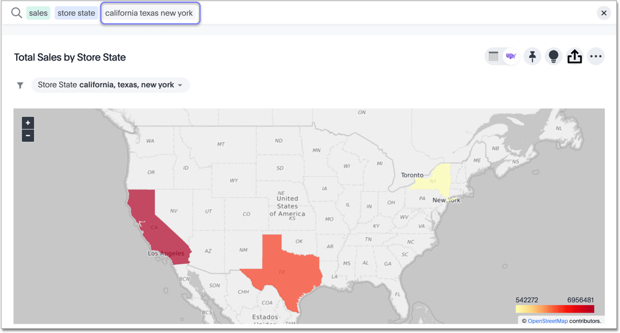The height and width of the screenshot is (333, 620).
Task: Zoom out of the map
Action: pyautogui.click(x=28, y=136)
